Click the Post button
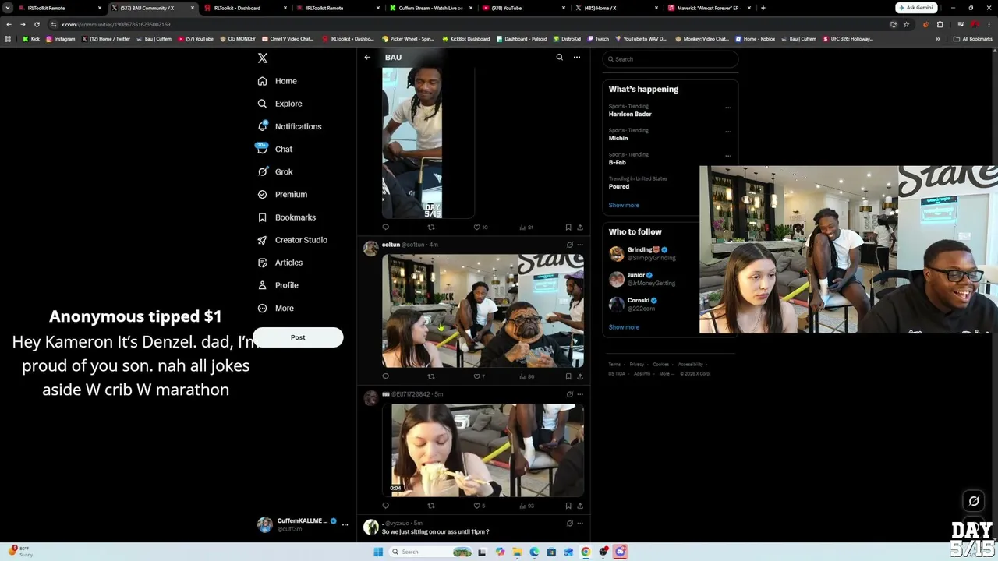 [298, 337]
